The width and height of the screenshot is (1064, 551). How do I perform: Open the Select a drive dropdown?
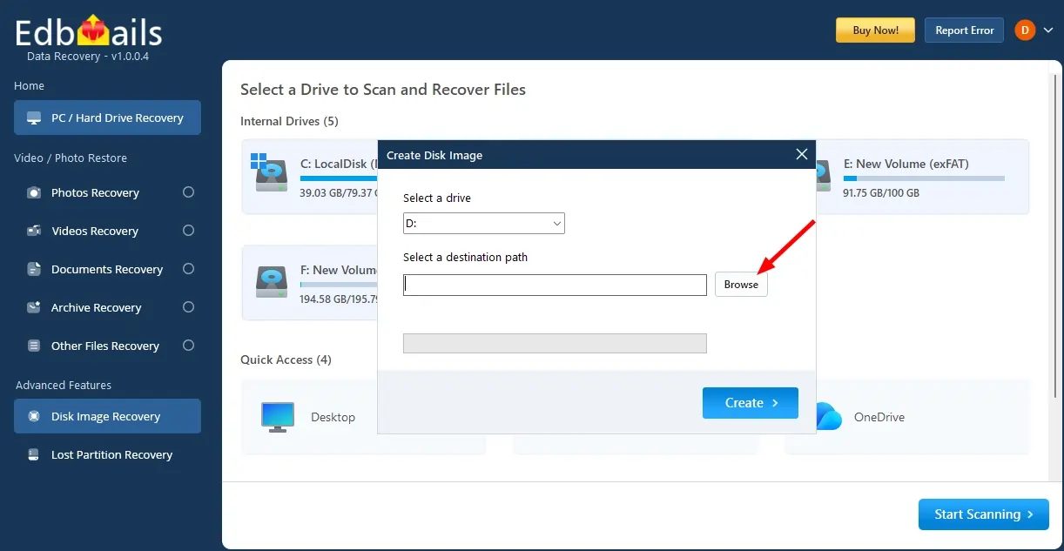(484, 224)
